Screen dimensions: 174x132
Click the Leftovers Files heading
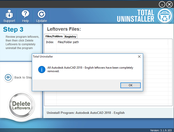pos(64,29)
